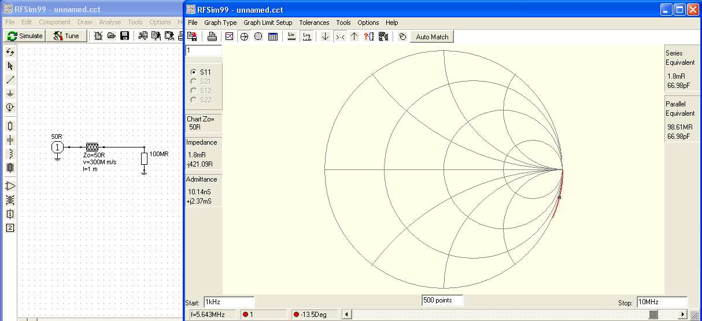Switch to rectangular graph view icon
Viewport: 702px width, 321px height.
pos(230,36)
